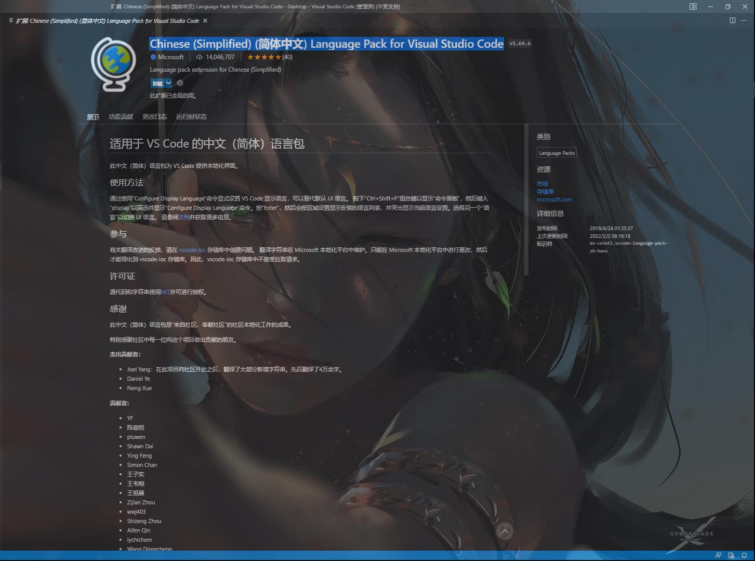
Task: Click the Language Packs category tag
Action: tap(557, 153)
